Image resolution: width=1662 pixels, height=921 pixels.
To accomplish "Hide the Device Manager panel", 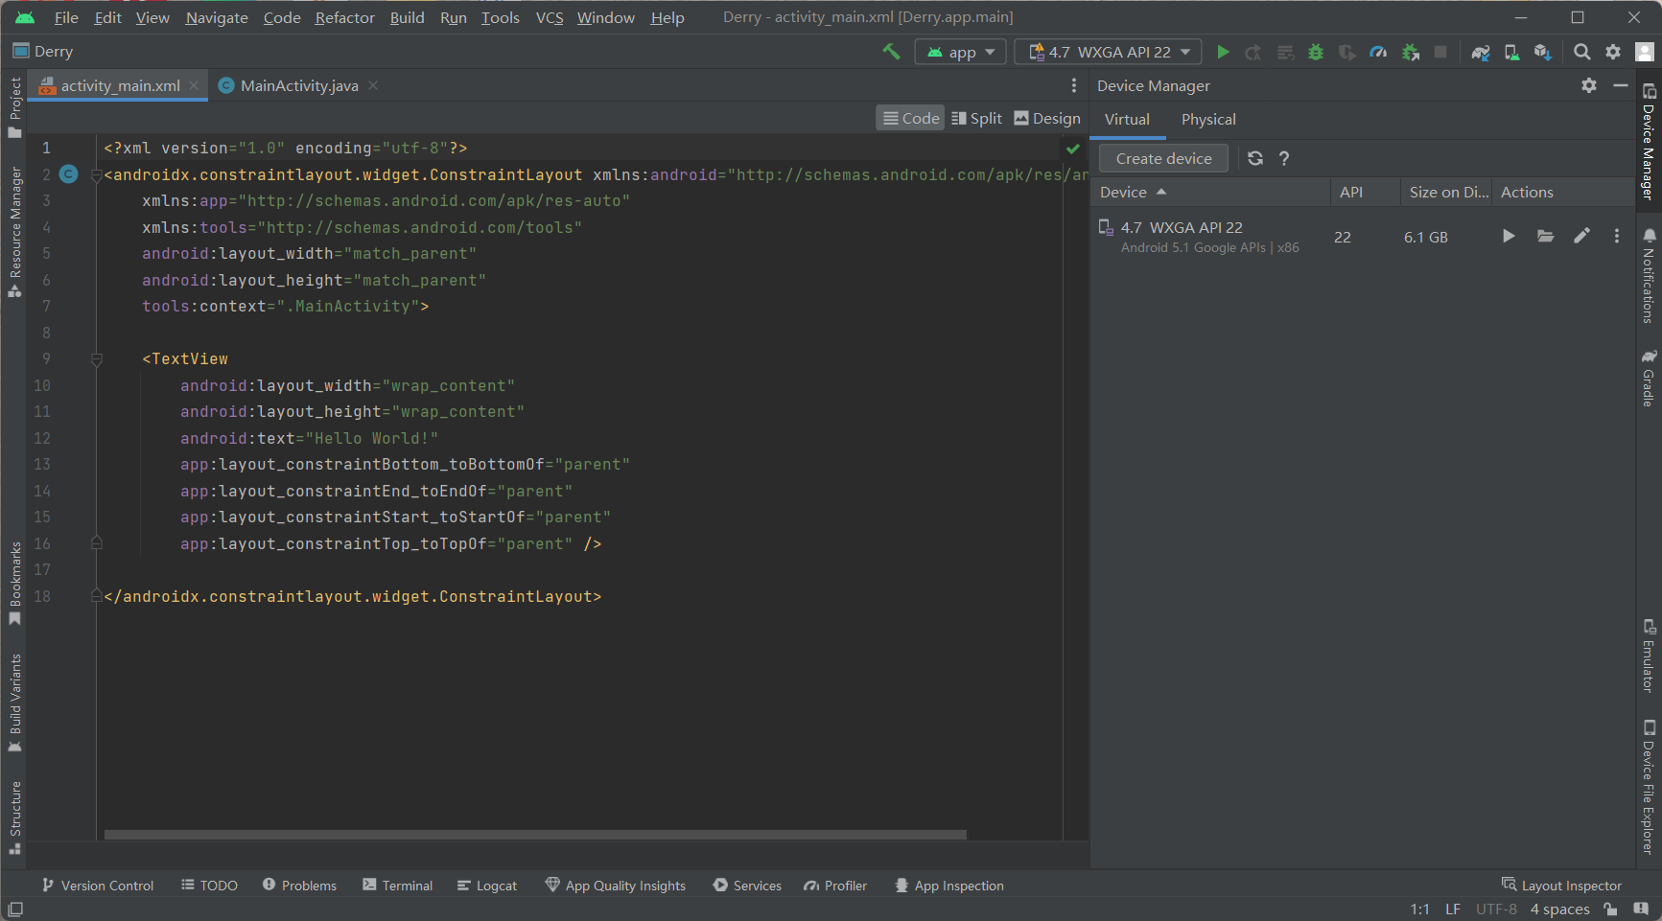I will point(1621,85).
